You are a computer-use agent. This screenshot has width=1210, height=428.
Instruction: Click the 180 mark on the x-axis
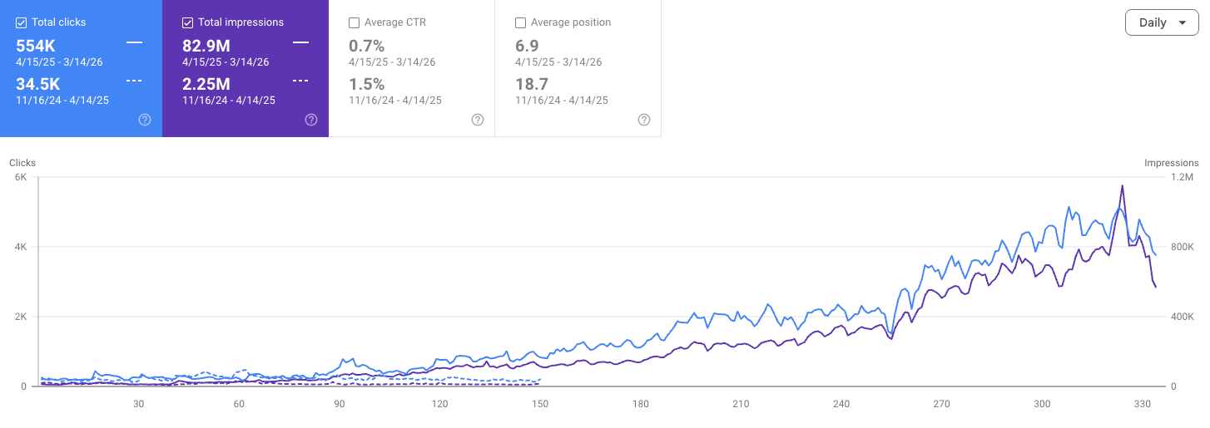(x=641, y=404)
